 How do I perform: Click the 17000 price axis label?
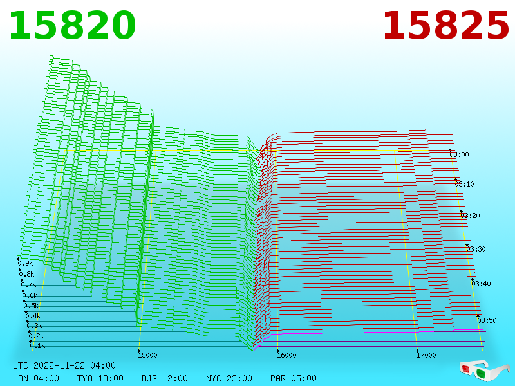[x=426, y=355]
